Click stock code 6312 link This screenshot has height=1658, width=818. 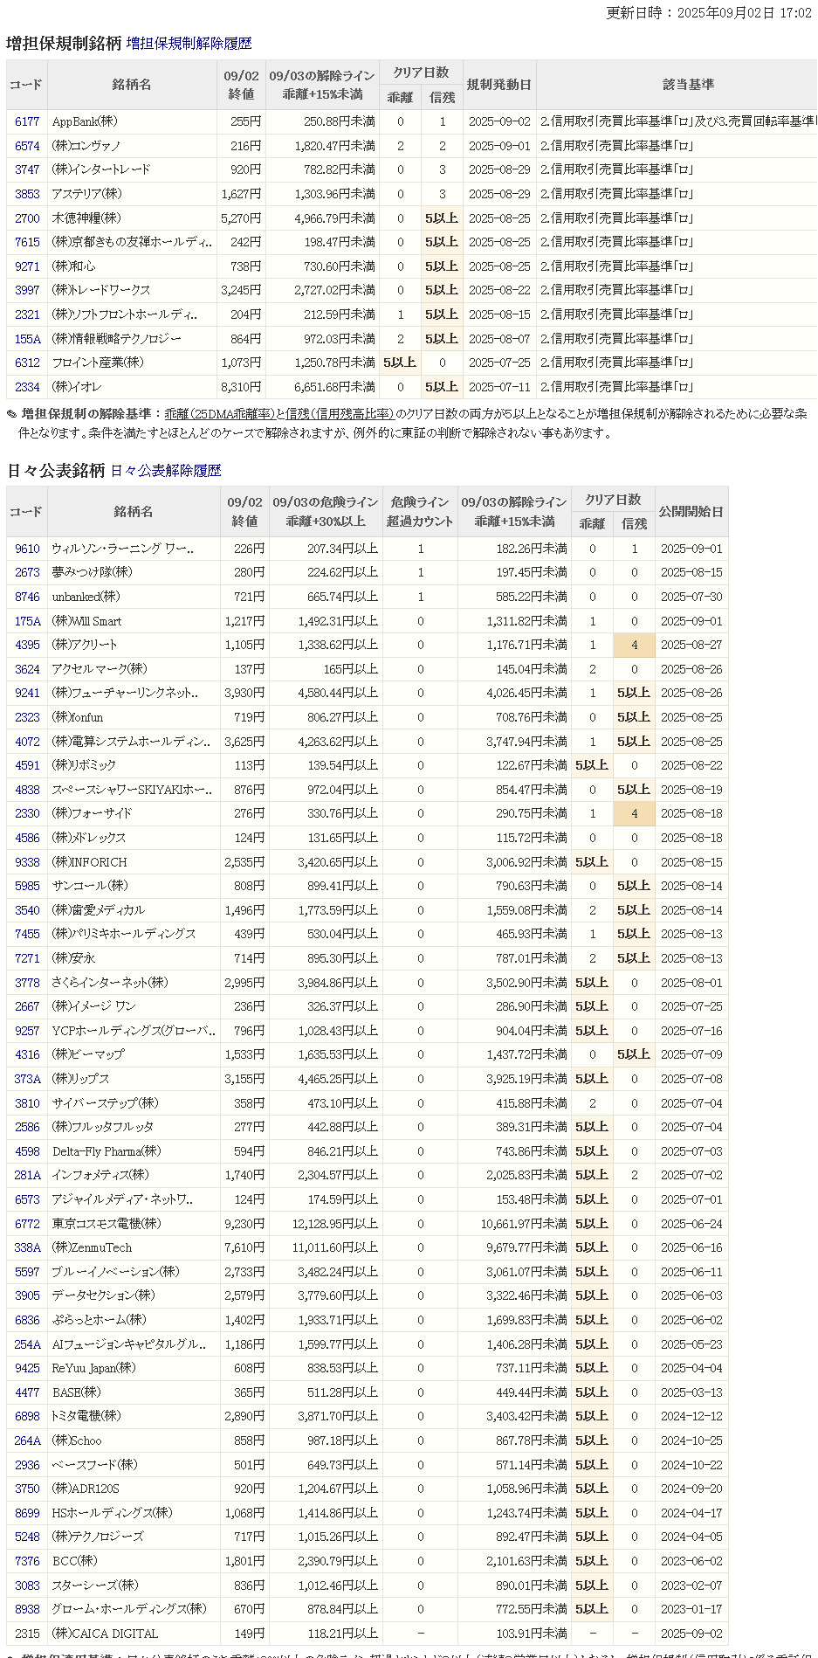[x=27, y=363]
